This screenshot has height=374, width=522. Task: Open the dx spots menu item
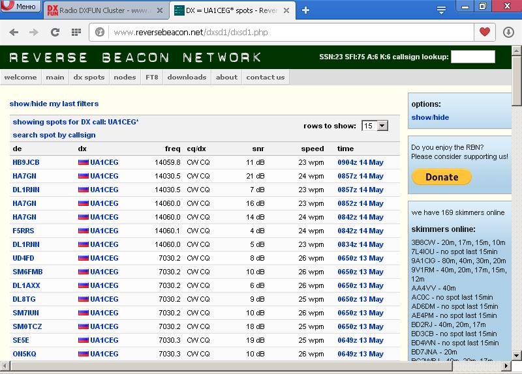(x=89, y=77)
